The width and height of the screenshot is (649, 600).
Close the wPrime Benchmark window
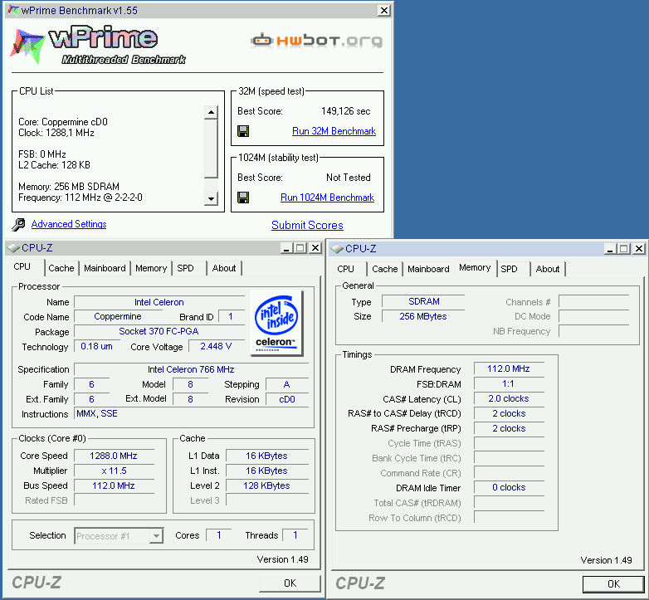384,10
